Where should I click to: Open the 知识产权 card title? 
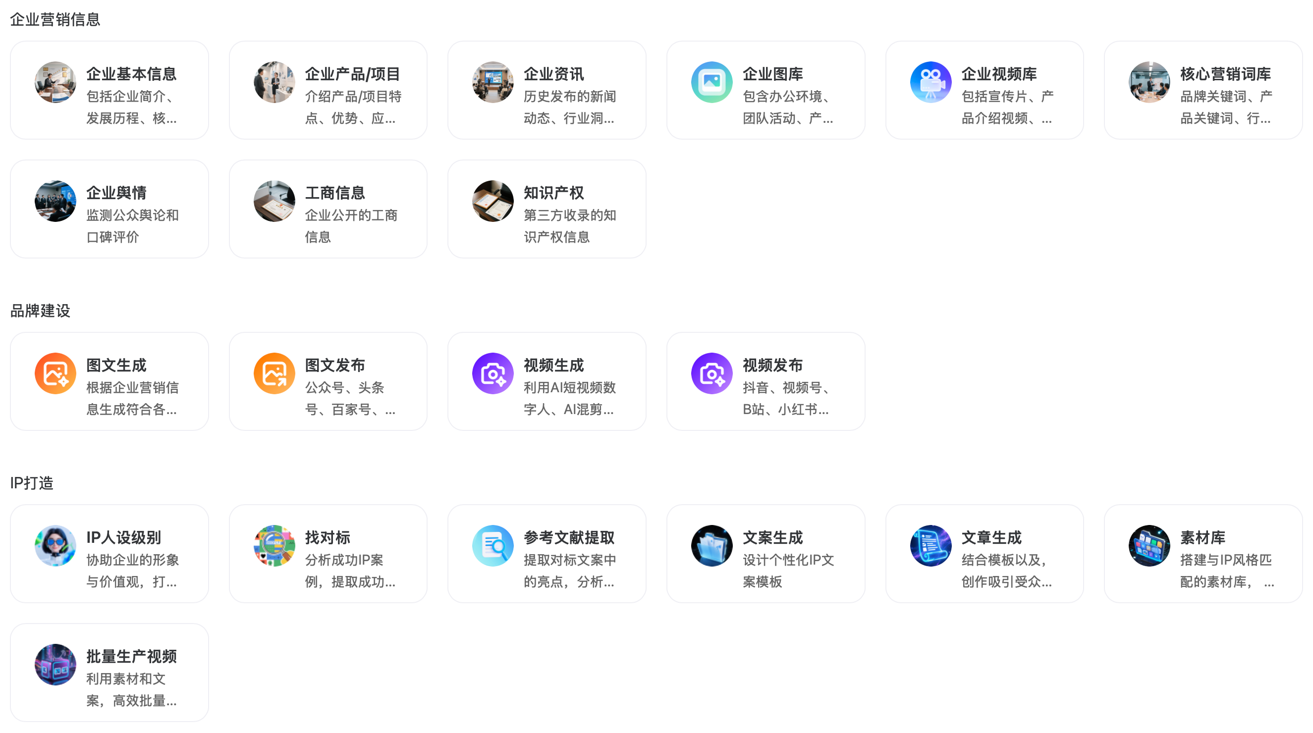(x=553, y=193)
